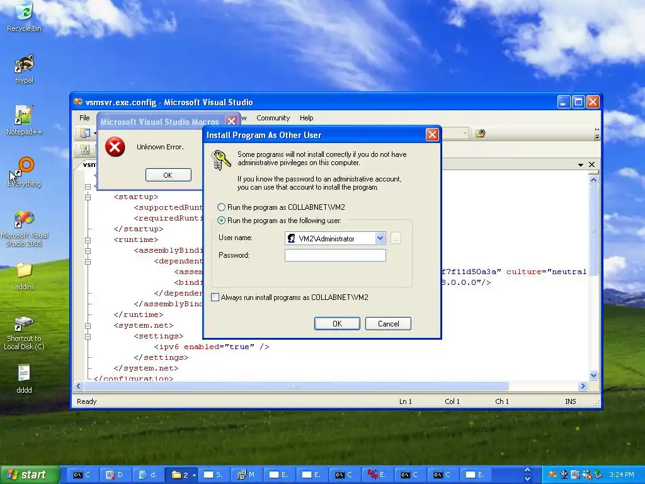Open the active files dropdown arrow in editor

580,164
